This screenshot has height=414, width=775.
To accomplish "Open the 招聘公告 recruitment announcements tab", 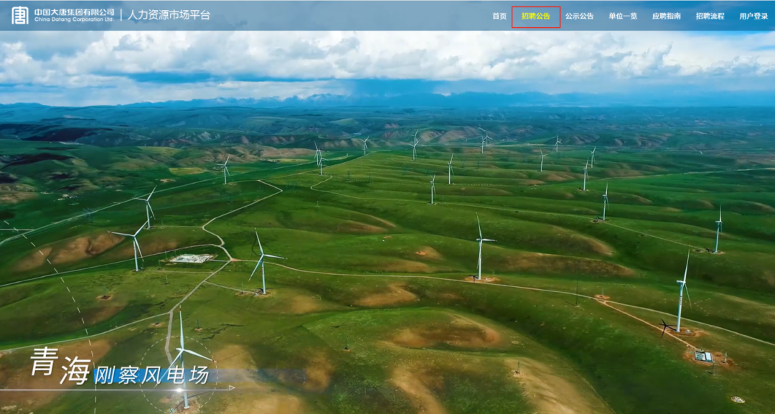I will pos(536,16).
